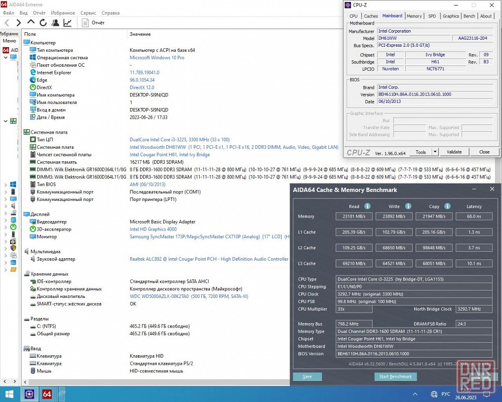Expand the Benchmark tree node
This screenshot has width=502, height=402.
(x=6, y=269)
